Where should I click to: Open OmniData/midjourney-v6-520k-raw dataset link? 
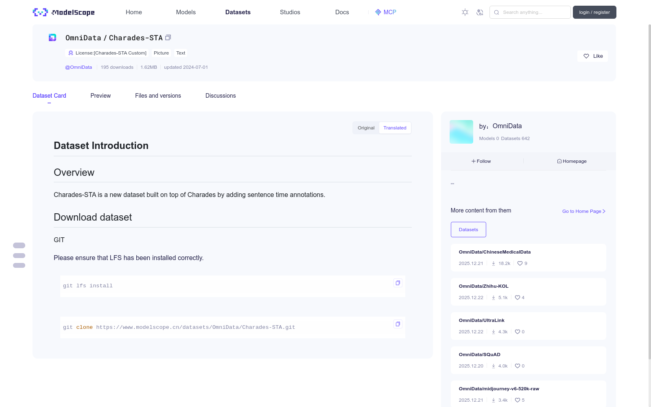point(499,389)
